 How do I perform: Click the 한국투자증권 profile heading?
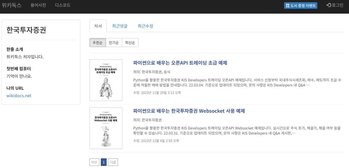[x=26, y=30]
